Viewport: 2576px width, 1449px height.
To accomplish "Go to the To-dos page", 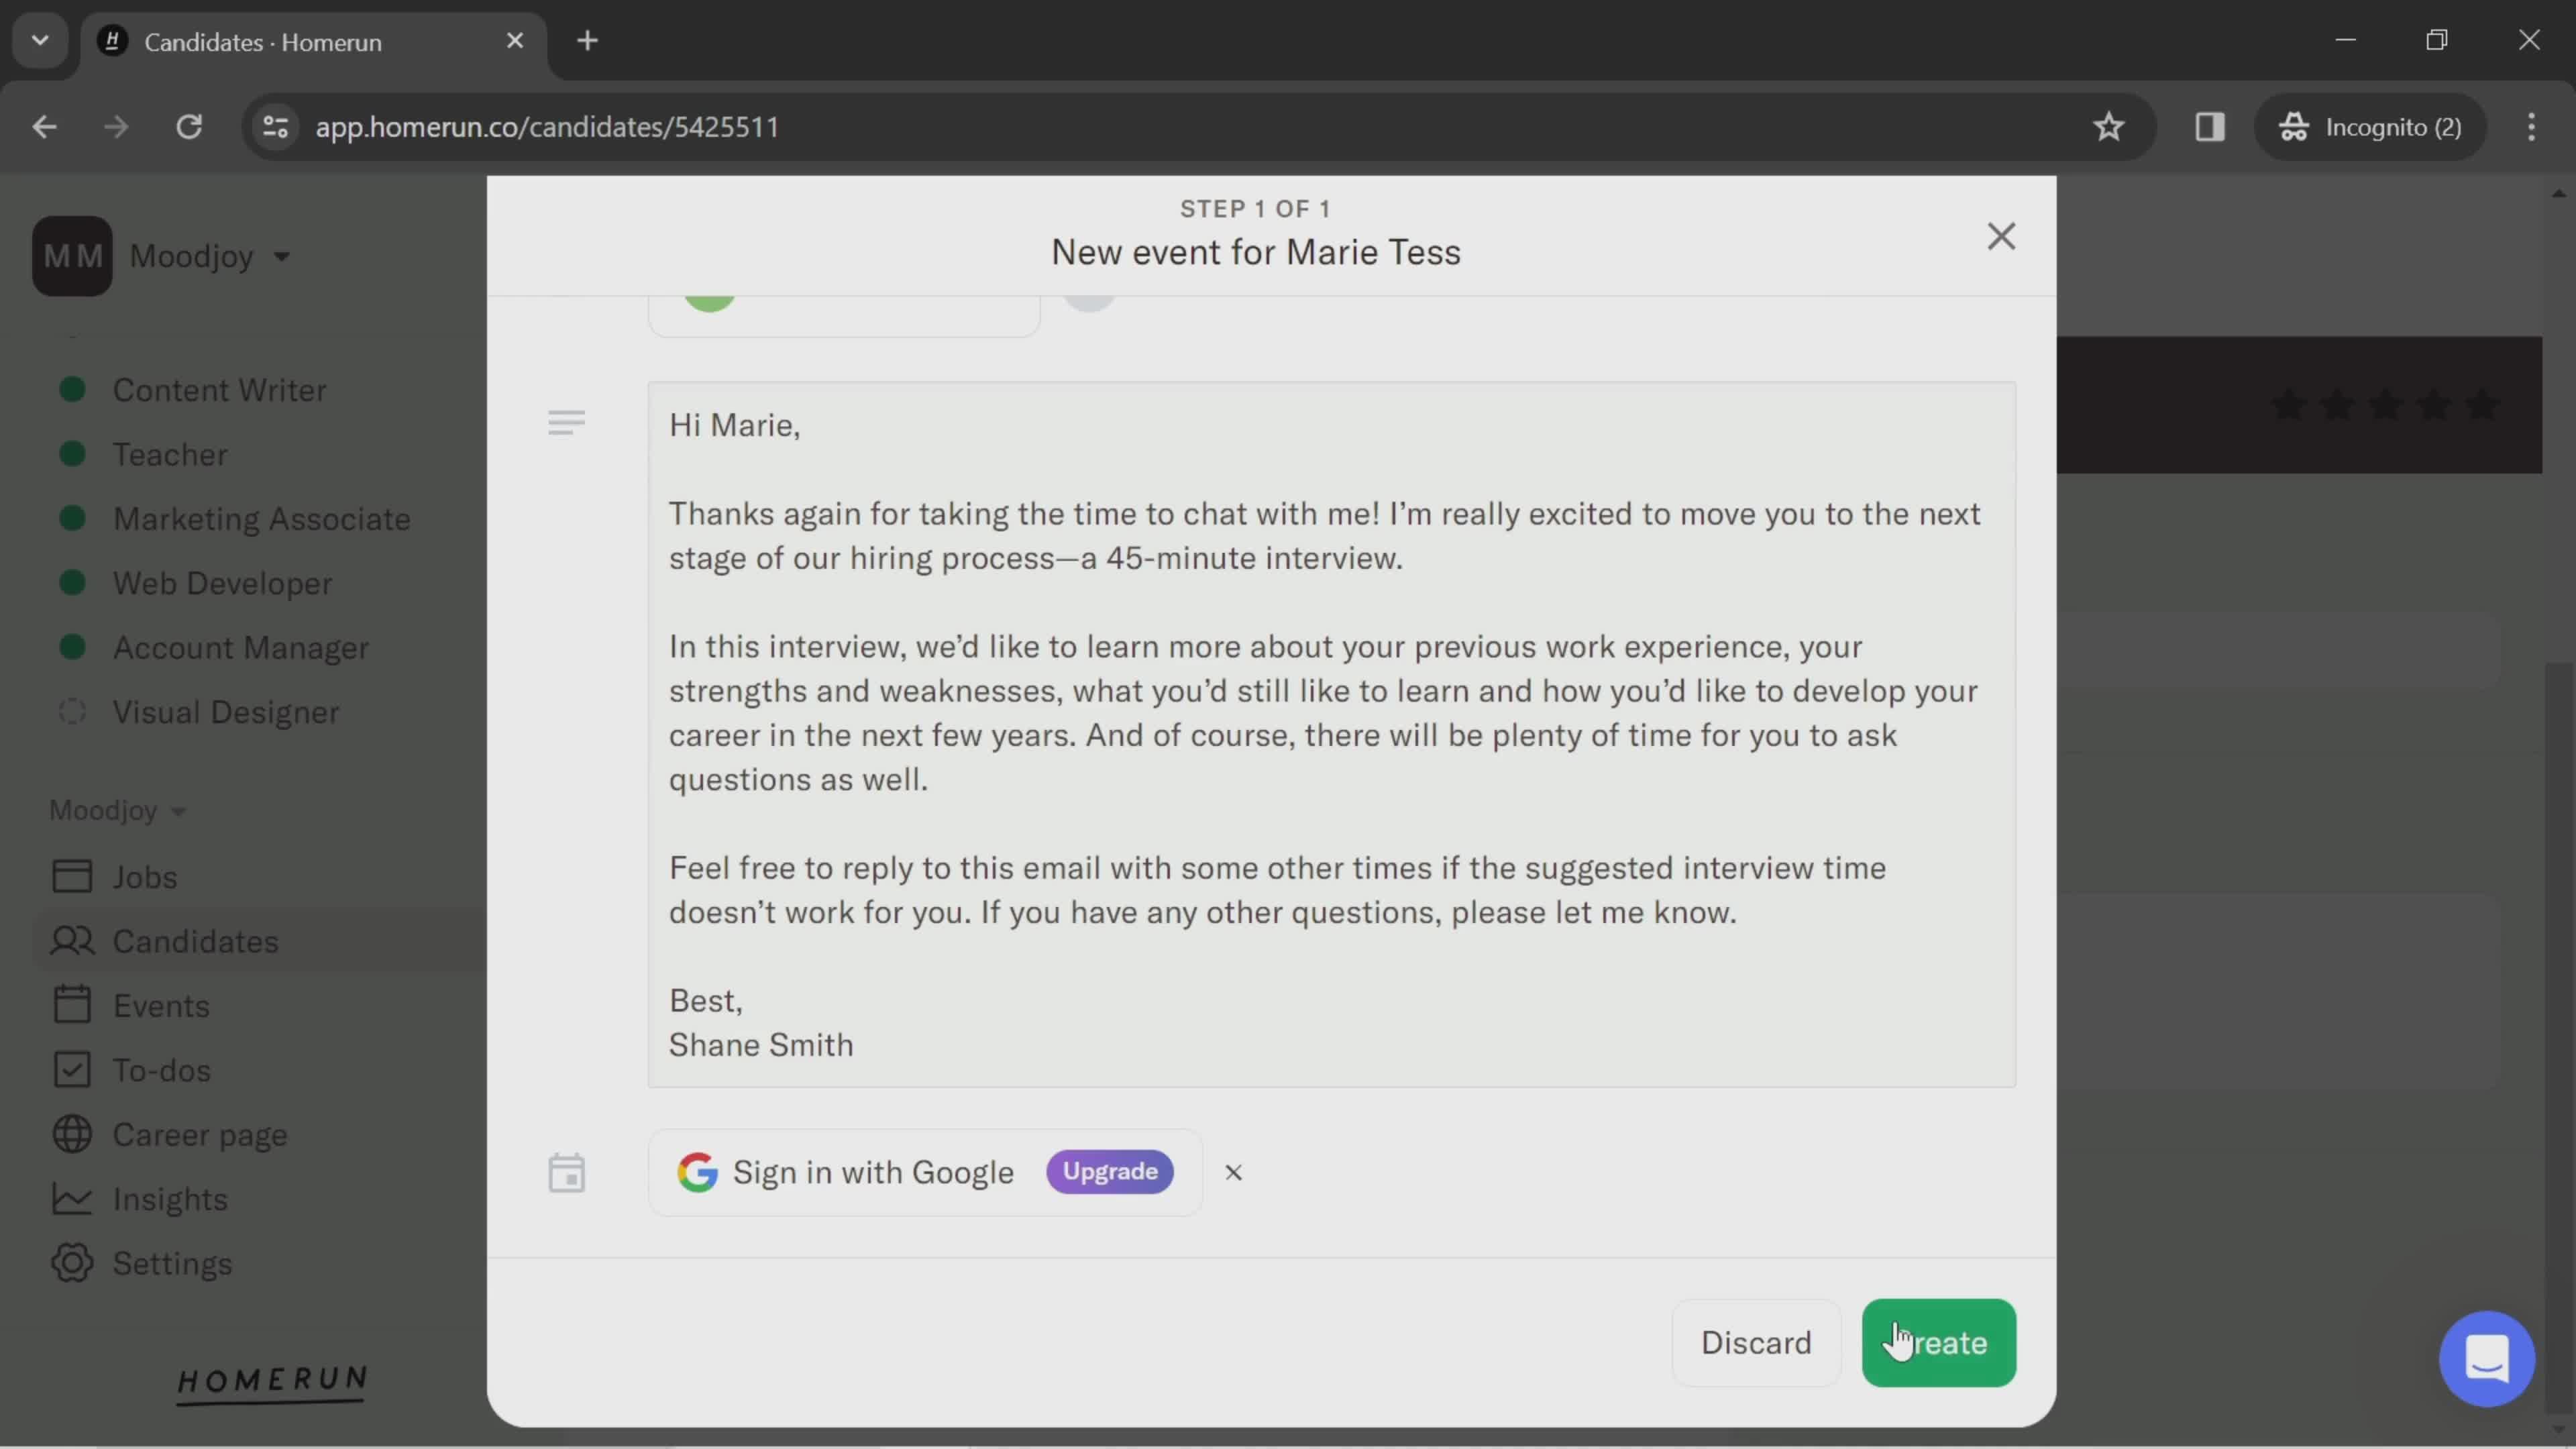I will click(x=161, y=1070).
